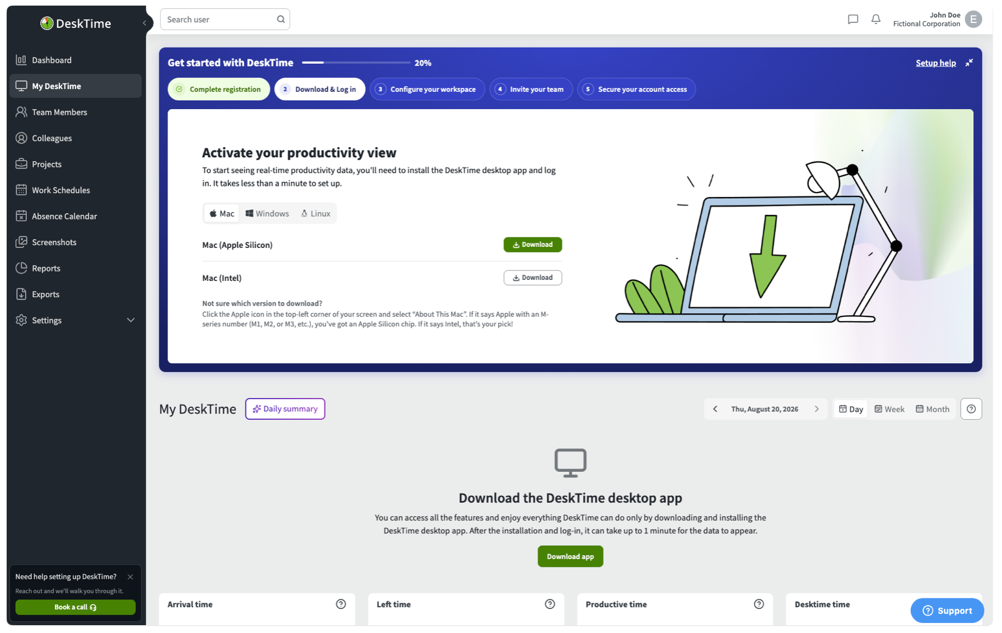Click the onboarding progress bar

[356, 63]
